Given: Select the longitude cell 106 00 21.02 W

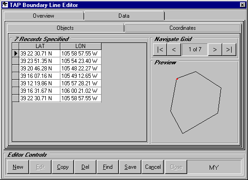Looking at the screenshot, I should click(x=80, y=91).
